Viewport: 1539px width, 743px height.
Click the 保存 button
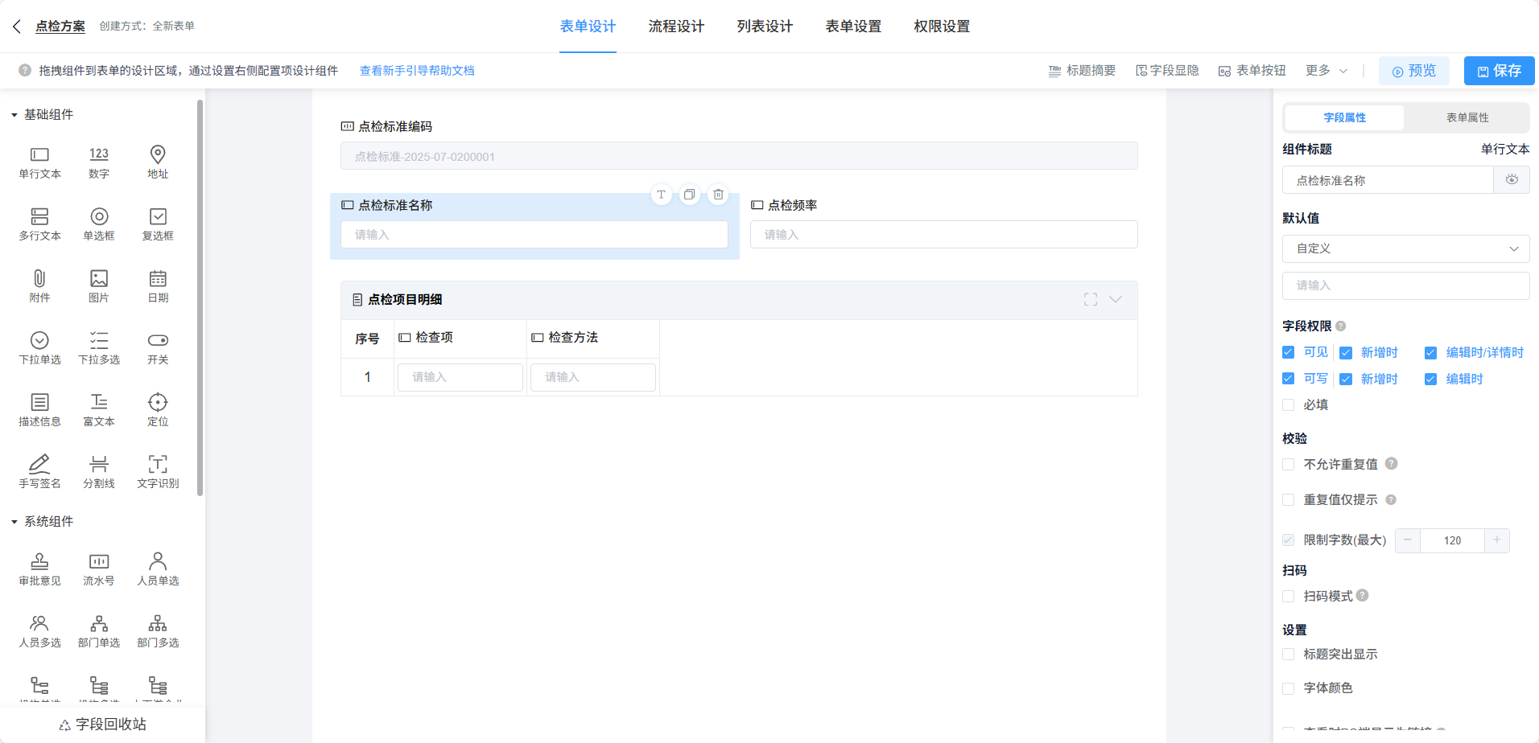(x=1499, y=71)
